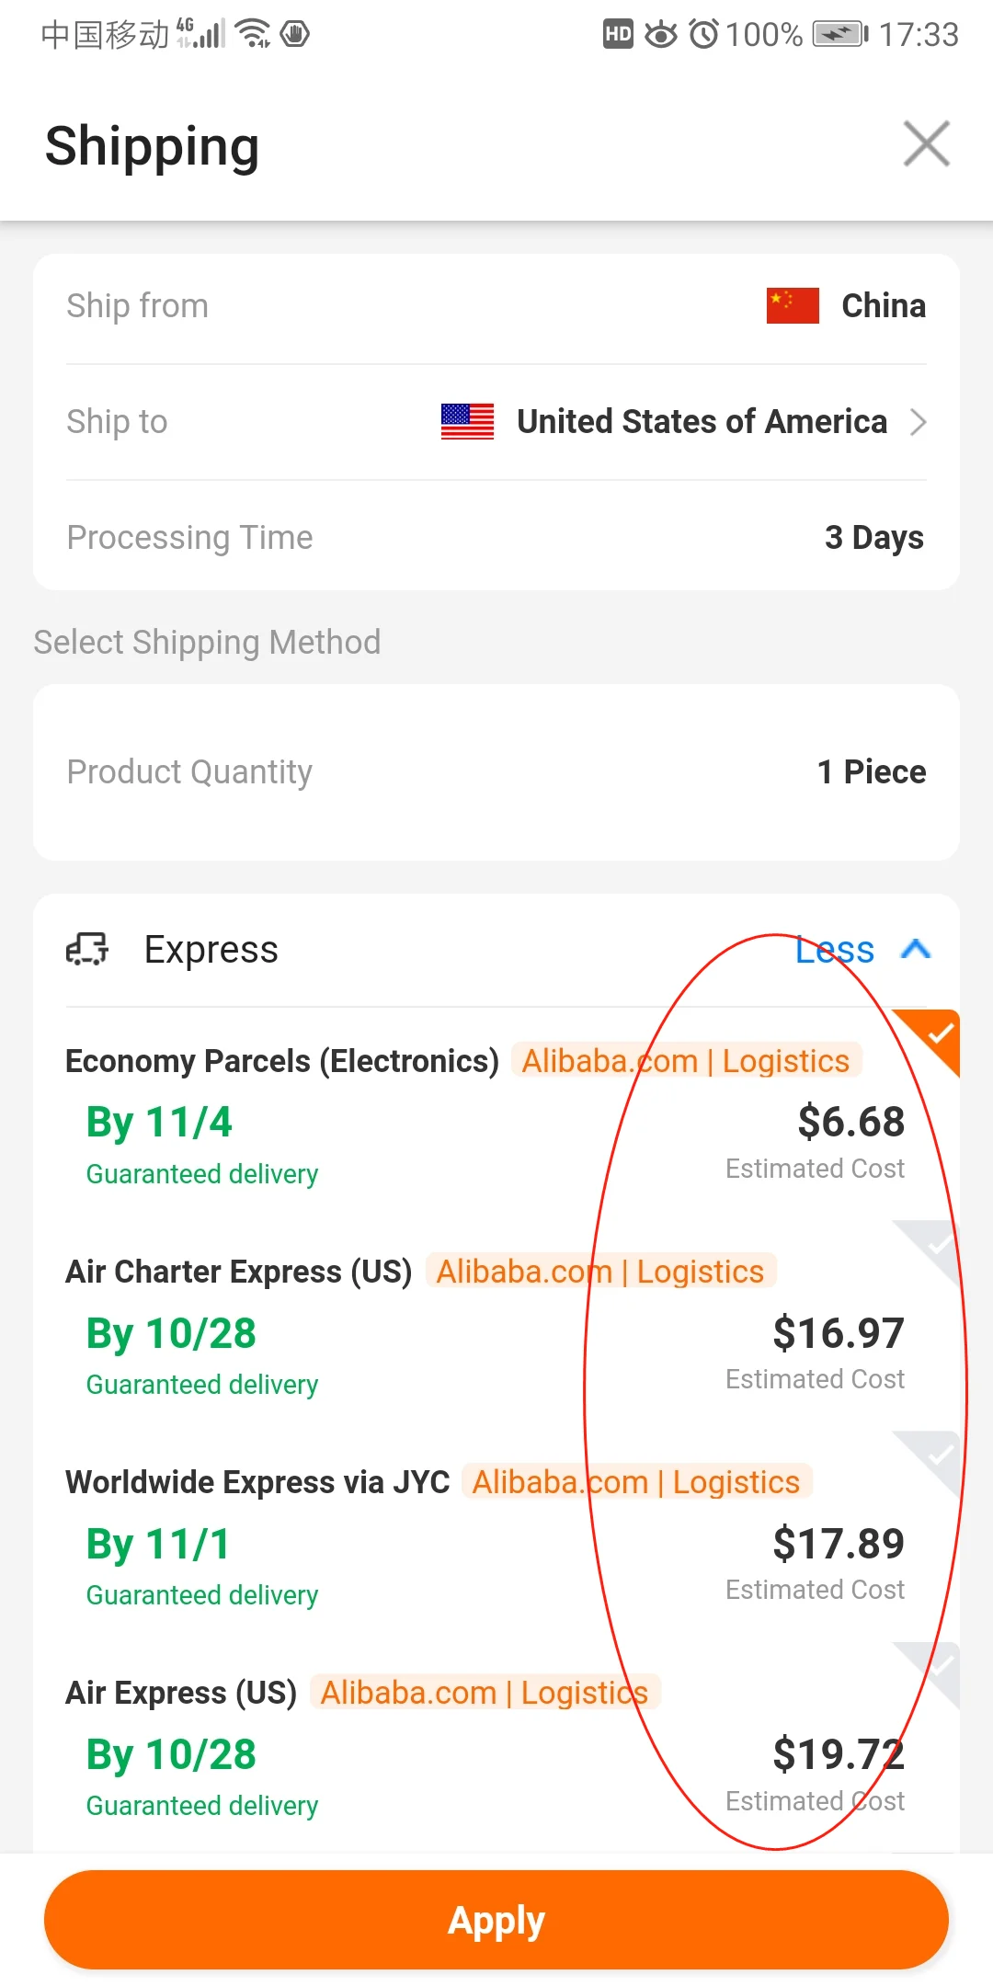
Task: Tap the Alibaba.com Logistics tag on Economy Parcels
Action: (x=686, y=1061)
